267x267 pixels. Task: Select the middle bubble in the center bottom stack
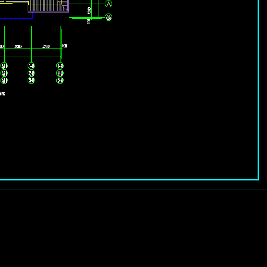coord(31,73)
